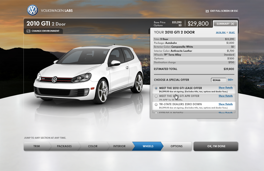Click the Change Environment picture icon
Screen dimensions: 264x171
[28, 31]
